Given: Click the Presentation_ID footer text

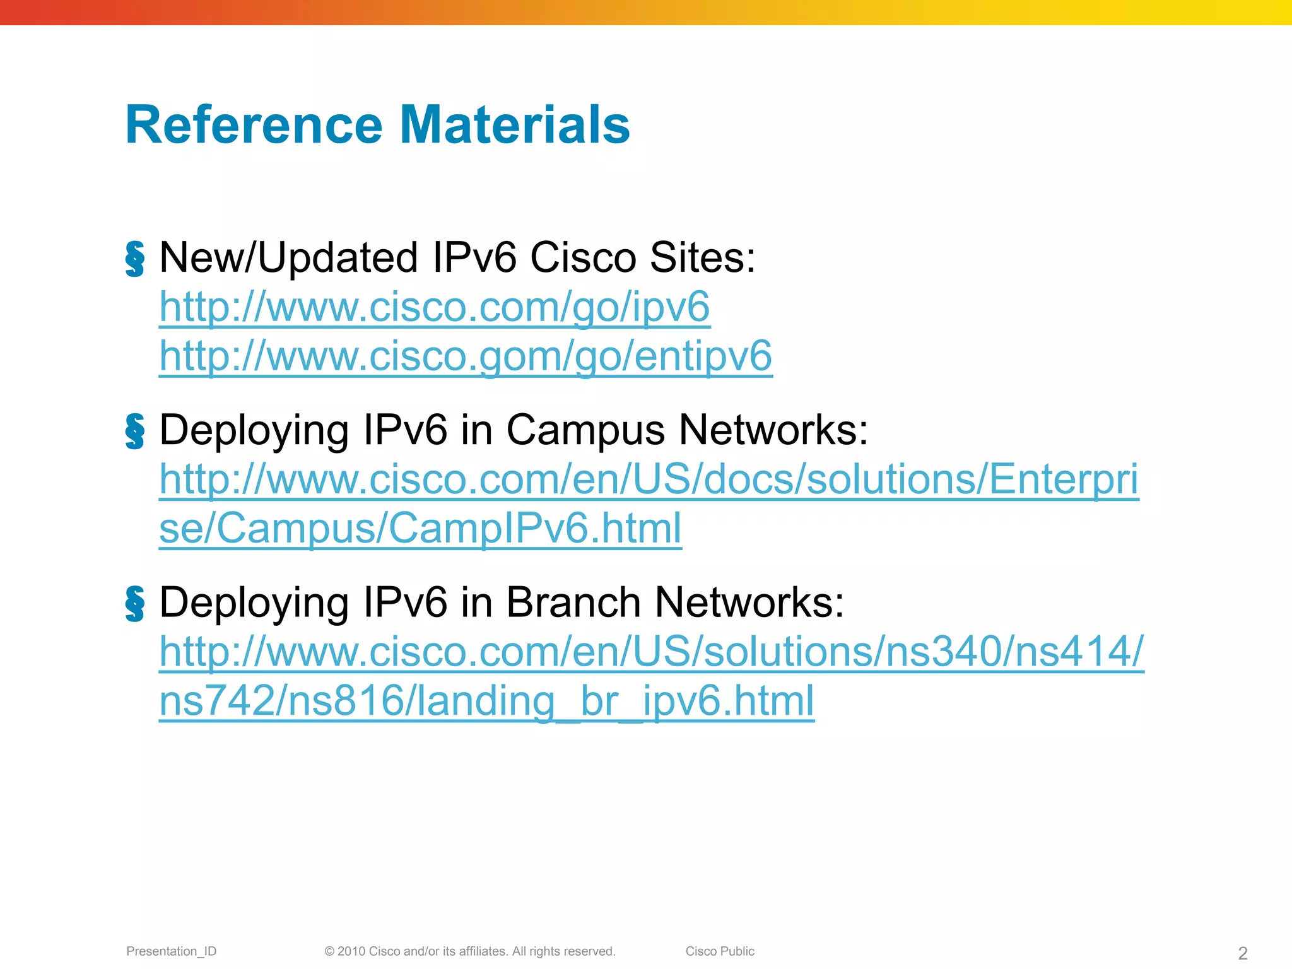Looking at the screenshot, I should (171, 951).
